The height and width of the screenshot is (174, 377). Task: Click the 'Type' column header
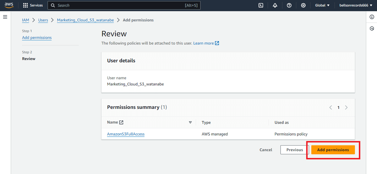[x=206, y=122]
